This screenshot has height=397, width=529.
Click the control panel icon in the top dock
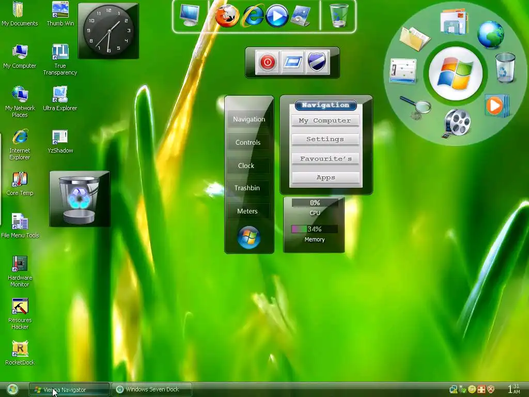point(300,16)
